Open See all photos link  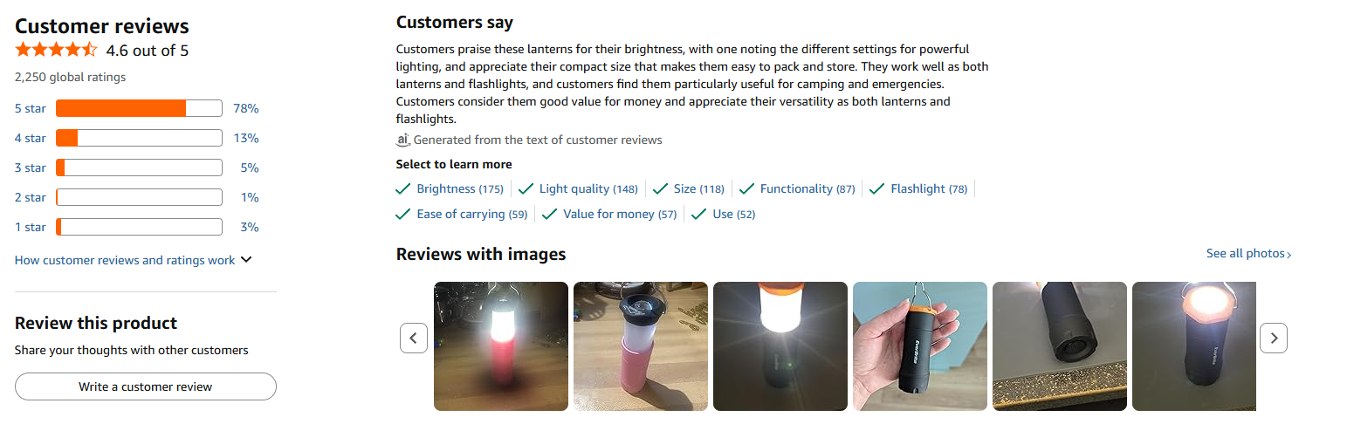(1248, 254)
